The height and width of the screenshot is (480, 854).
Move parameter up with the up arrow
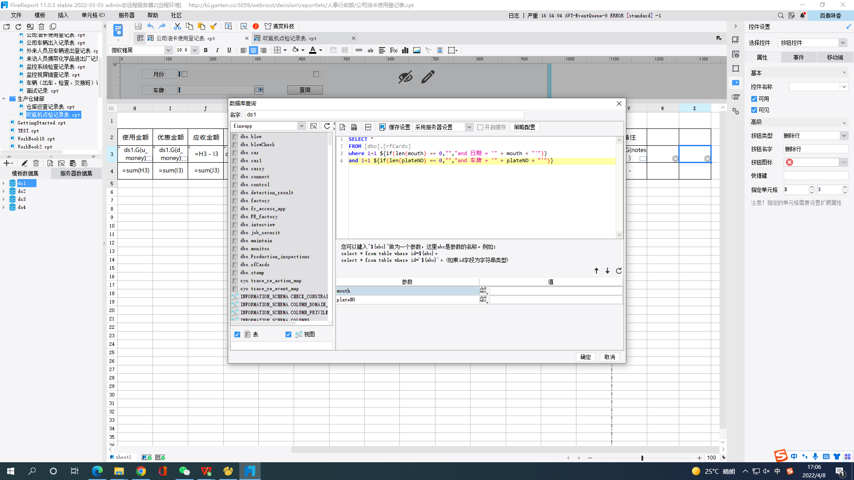(596, 271)
